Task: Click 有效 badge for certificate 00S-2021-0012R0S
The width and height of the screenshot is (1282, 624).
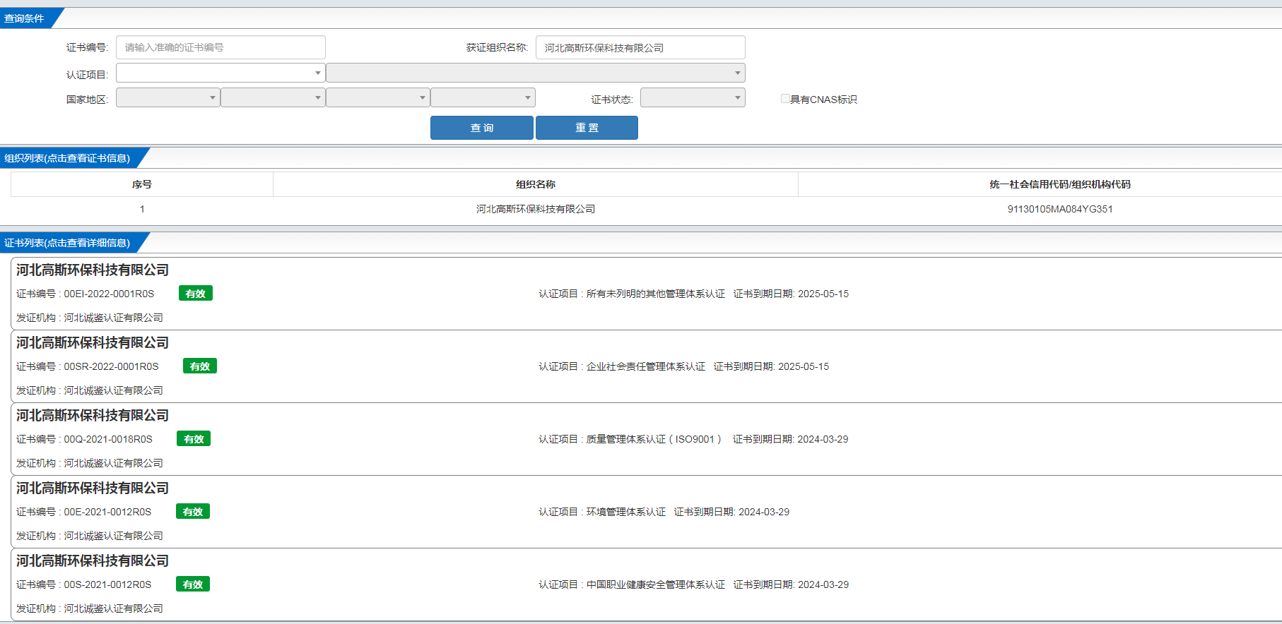Action: pos(193,584)
